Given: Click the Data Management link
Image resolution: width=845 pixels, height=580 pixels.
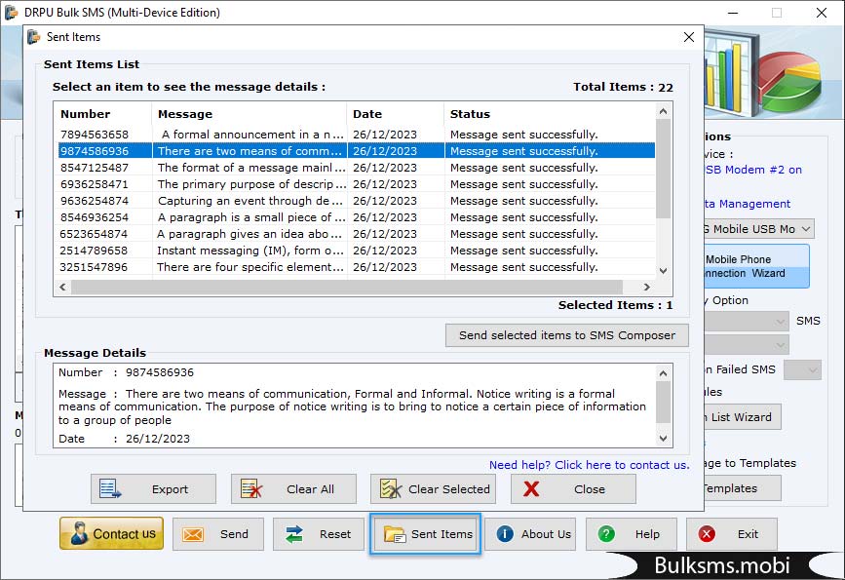Looking at the screenshot, I should click(x=748, y=204).
